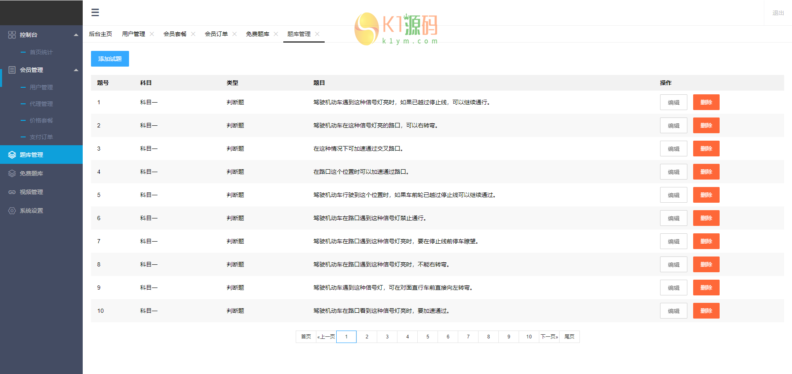Open 免费题库 in the sidebar
Viewport: 792px width, 374px height.
pyautogui.click(x=31, y=173)
